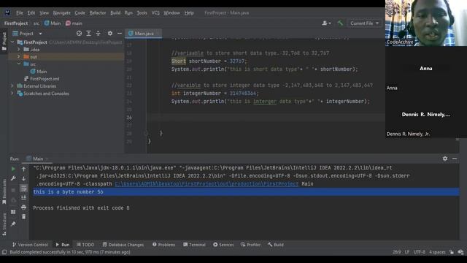
Task: Clear console with trash icon
Action: [24, 216]
